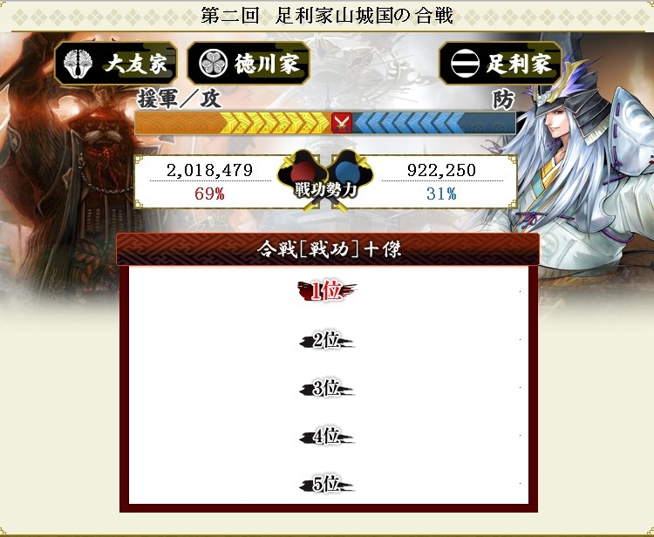Click the blue defender side of gauge
Image resolution: width=654 pixels, height=537 pixels.
433,123
